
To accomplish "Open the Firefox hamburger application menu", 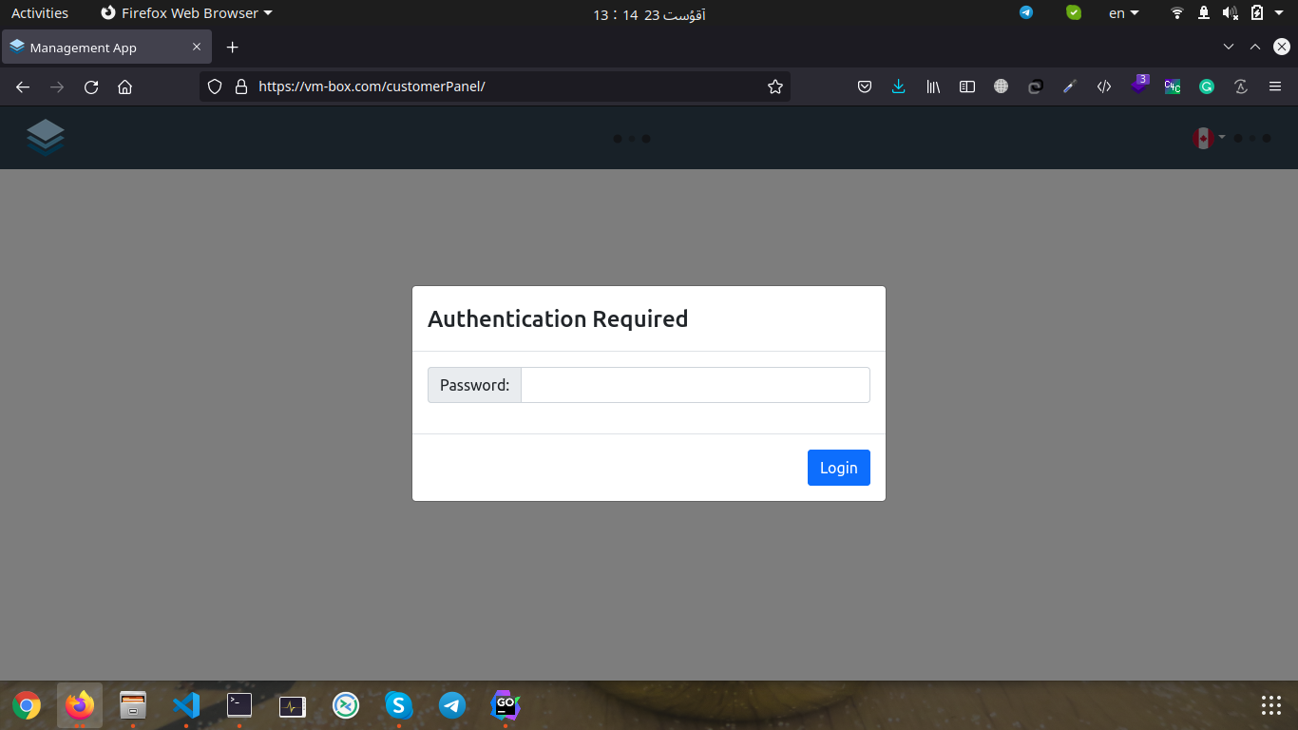I will click(1275, 86).
